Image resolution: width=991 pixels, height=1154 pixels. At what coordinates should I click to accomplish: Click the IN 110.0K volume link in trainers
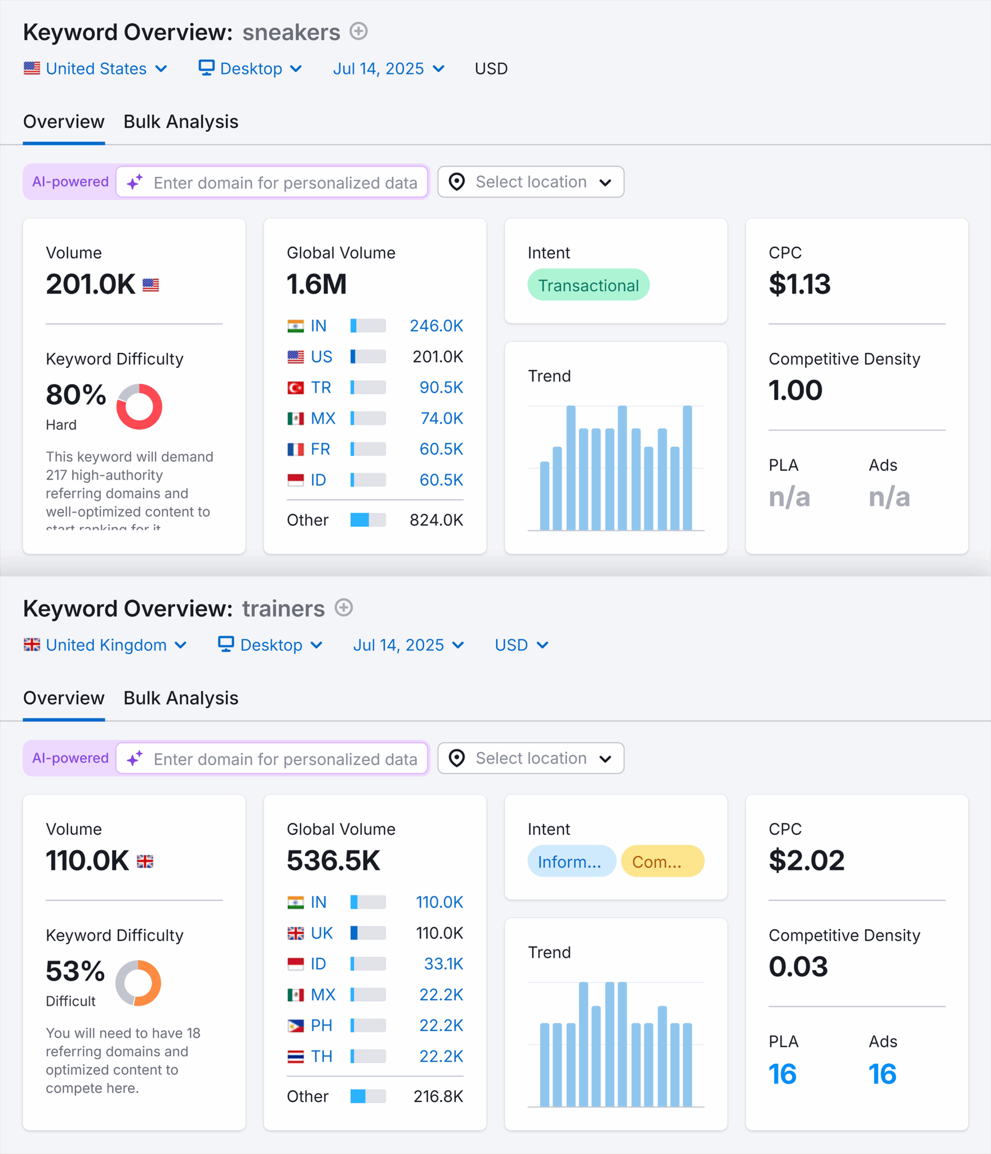pyautogui.click(x=439, y=902)
